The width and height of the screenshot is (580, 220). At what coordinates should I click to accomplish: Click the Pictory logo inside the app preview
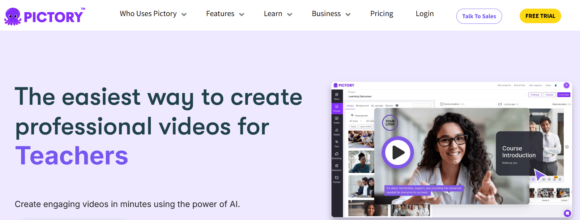pos(344,85)
